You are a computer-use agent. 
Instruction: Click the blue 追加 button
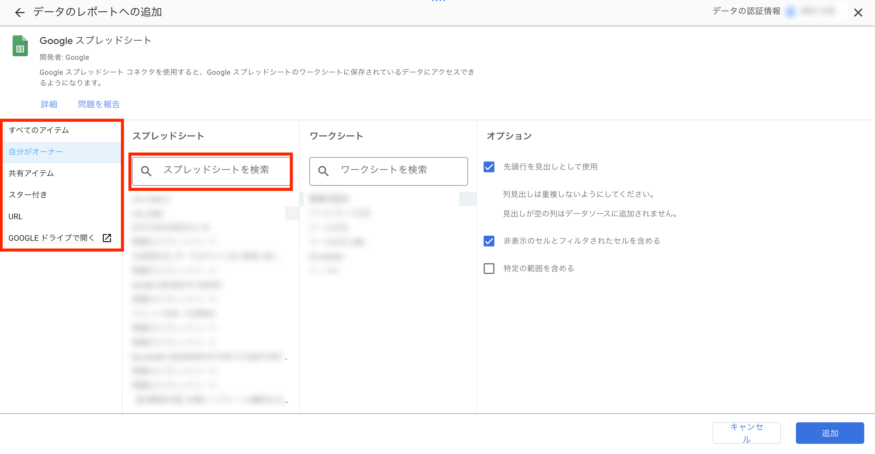point(829,433)
